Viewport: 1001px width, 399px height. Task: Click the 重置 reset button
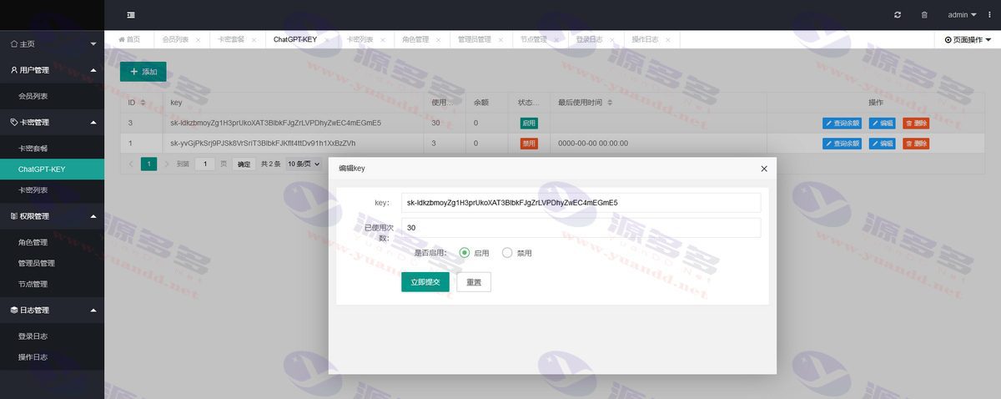click(474, 282)
